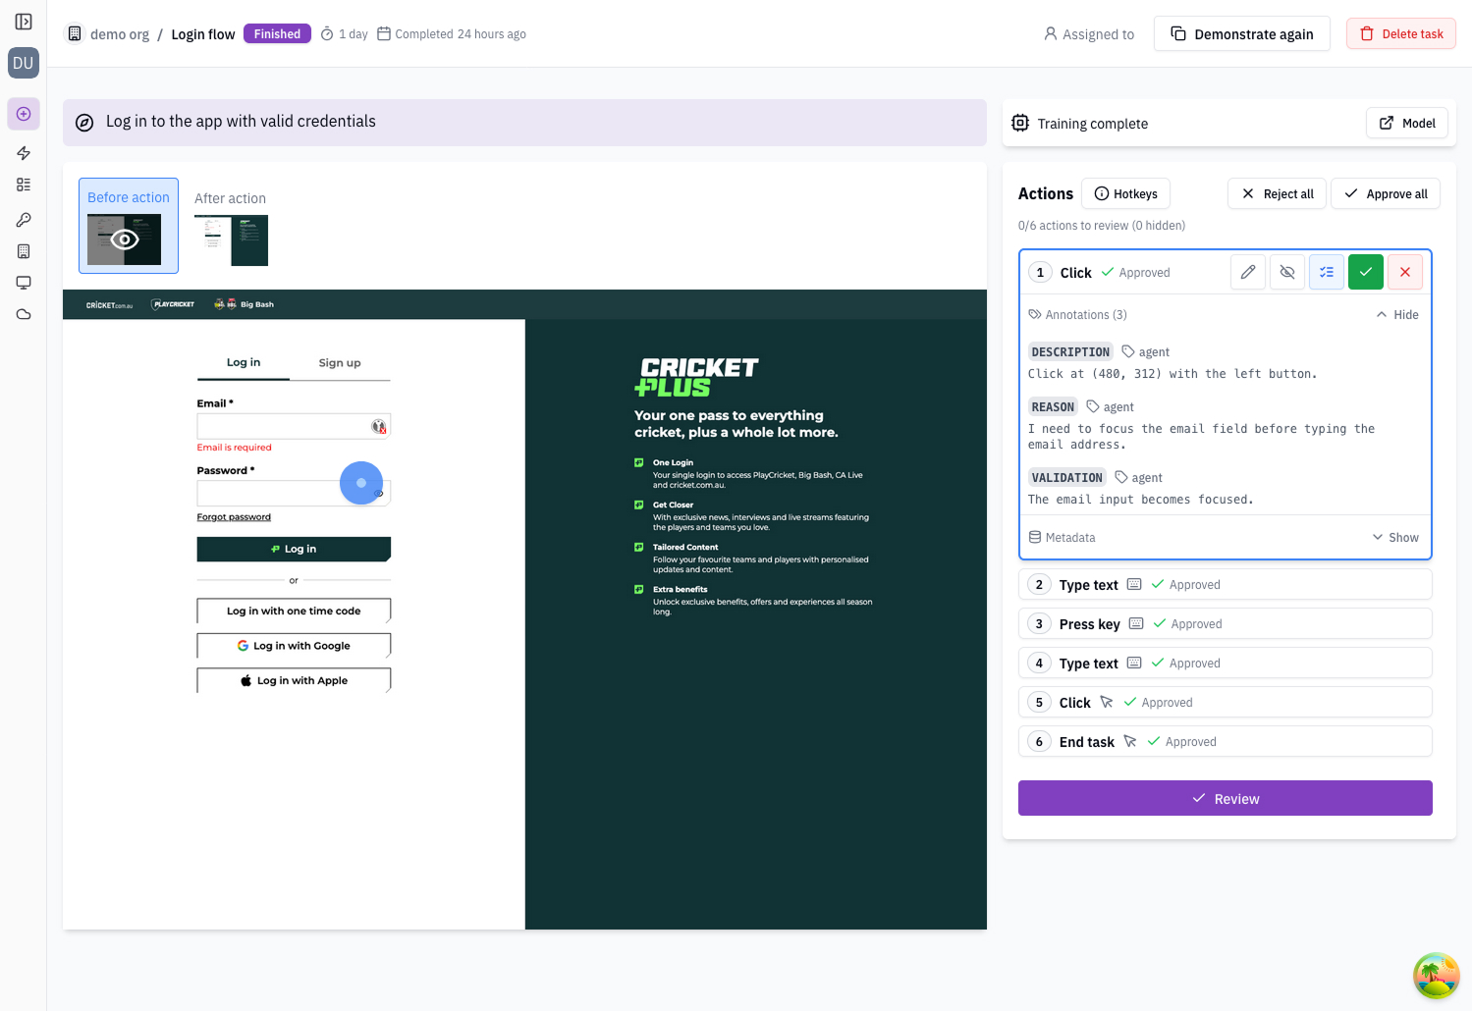This screenshot has width=1472, height=1011.
Task: Toggle the sidebar panel icon
Action: 24,22
